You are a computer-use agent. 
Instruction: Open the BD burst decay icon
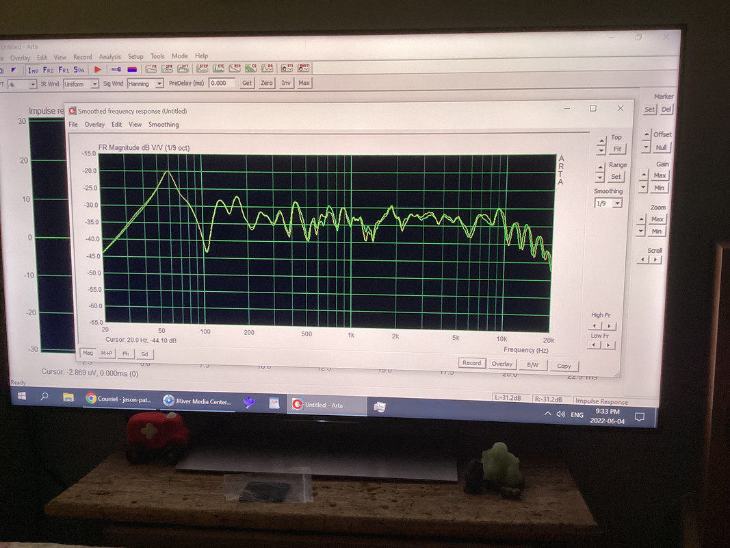pos(268,68)
